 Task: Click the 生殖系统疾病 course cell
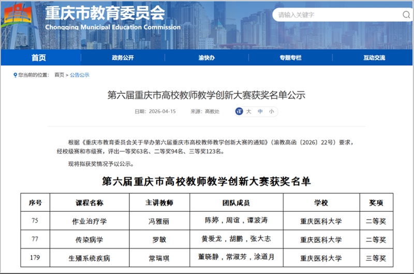click(x=90, y=258)
